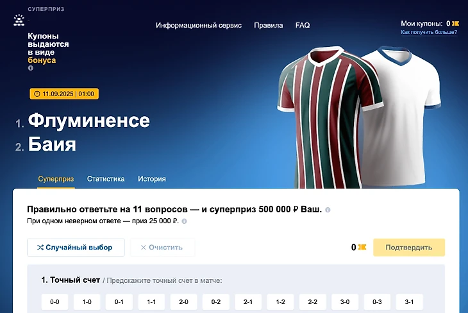The width and height of the screenshot is (468, 313).
Task: Select exact score 0-0
Action: coord(54,302)
